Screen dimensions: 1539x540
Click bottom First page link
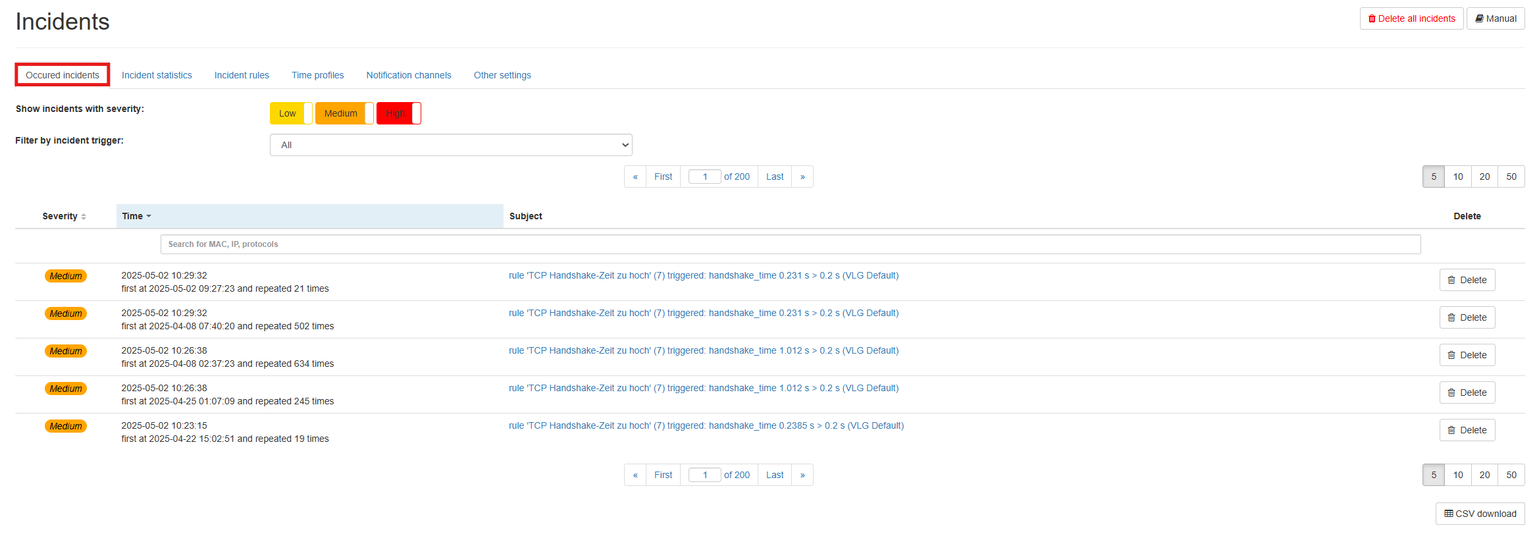(x=663, y=475)
